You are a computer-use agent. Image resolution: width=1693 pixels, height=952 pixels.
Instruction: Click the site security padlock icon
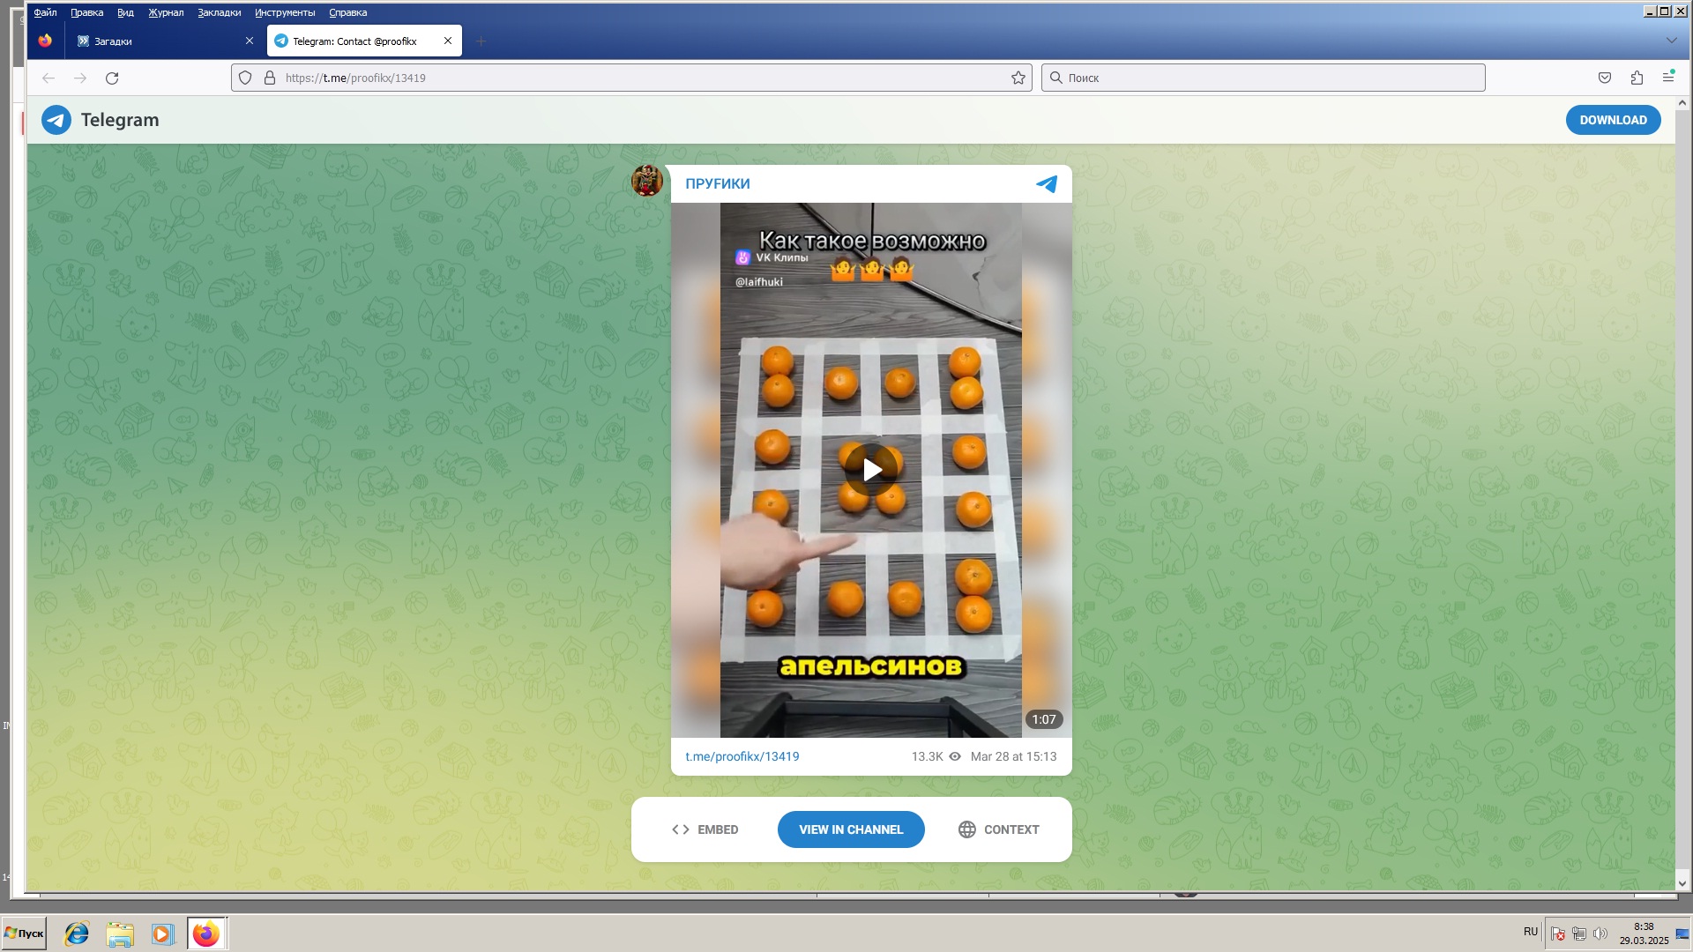(270, 78)
